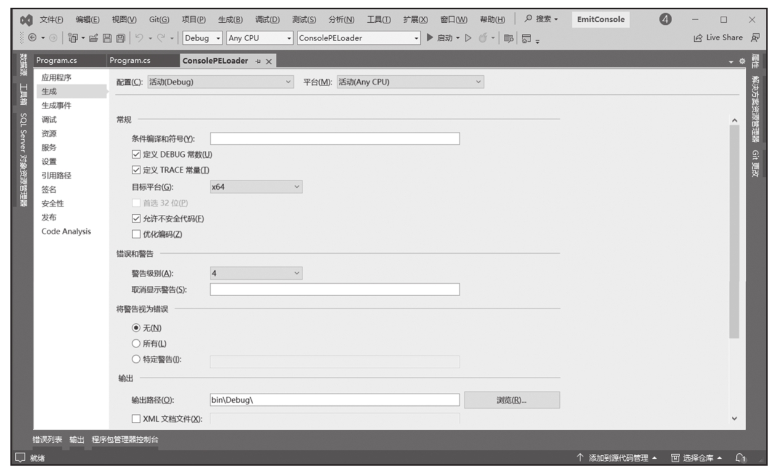Screen dimensions: 778x473
Task: Pin the ConsolePELoader tab
Action: (x=259, y=61)
